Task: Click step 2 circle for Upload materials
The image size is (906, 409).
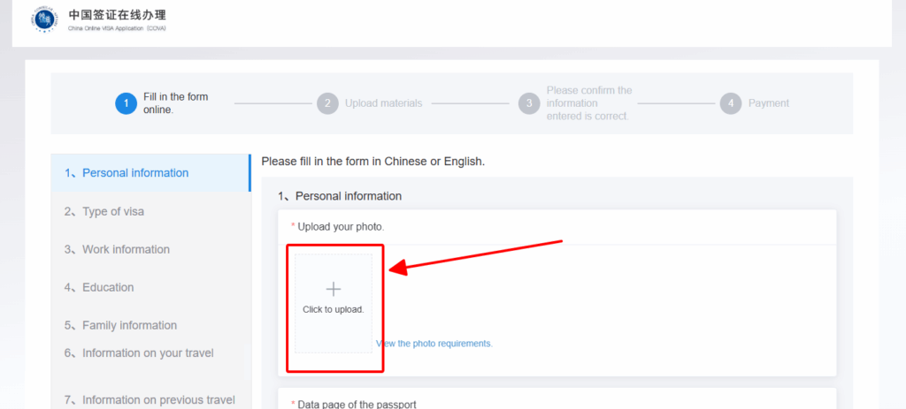Action: click(327, 103)
